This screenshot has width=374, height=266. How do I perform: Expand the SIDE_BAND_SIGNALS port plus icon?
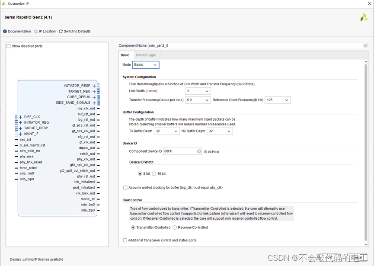pos(94,103)
